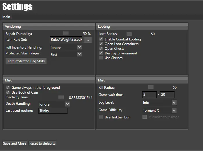203x151 pixels.
Task: Uncheck Enable Combat Looting
Action: tap(101, 39)
